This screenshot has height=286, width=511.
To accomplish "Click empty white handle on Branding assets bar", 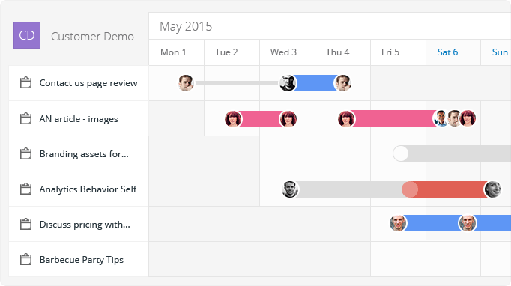I will [401, 153].
